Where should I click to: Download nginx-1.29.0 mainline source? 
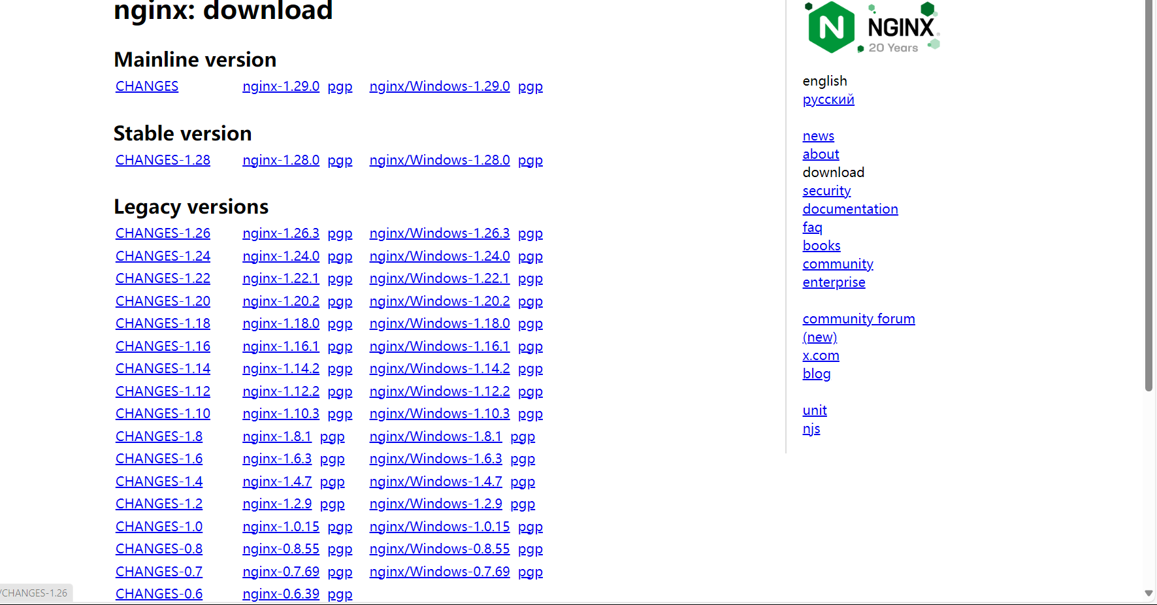click(x=281, y=86)
